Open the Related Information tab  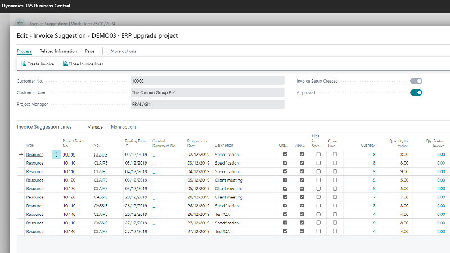pyautogui.click(x=58, y=51)
